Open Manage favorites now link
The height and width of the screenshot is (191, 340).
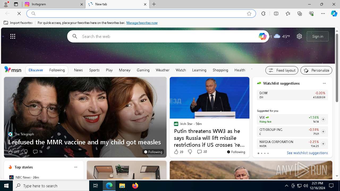click(x=142, y=23)
